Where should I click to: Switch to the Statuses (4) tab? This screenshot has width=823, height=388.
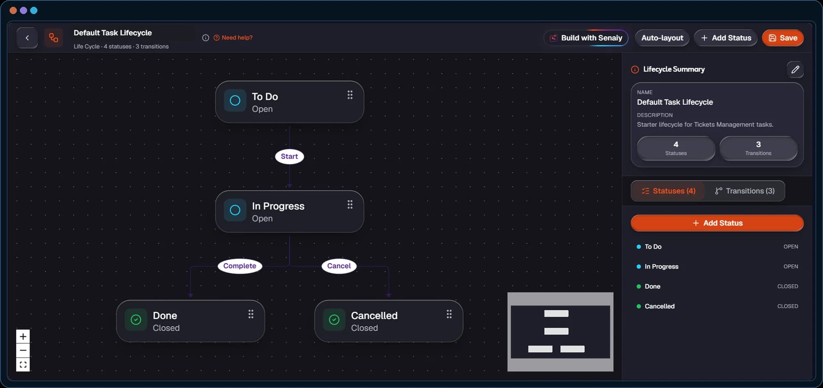[668, 191]
